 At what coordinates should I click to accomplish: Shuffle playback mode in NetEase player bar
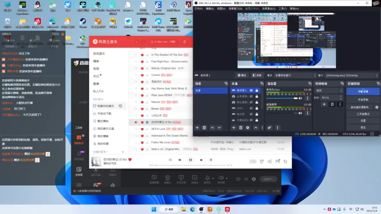[170, 160]
